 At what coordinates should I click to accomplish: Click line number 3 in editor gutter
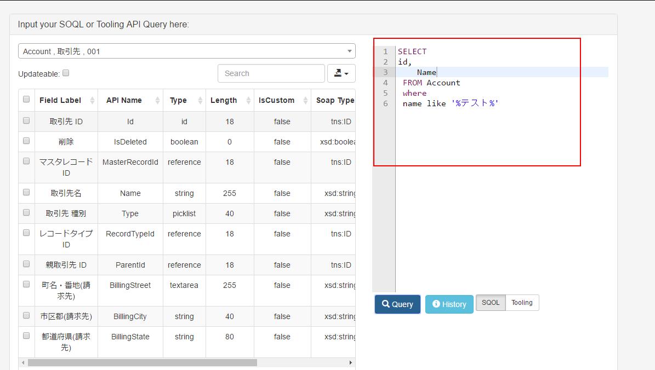tap(385, 72)
